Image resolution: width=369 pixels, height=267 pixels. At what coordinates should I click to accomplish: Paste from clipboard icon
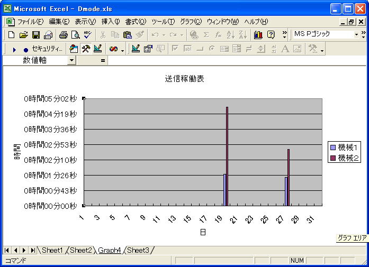(x=127, y=35)
